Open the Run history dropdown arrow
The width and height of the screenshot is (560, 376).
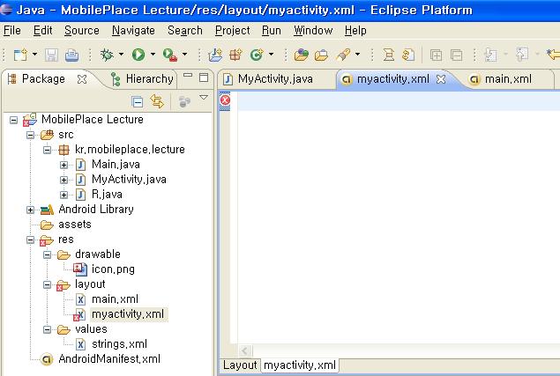153,55
